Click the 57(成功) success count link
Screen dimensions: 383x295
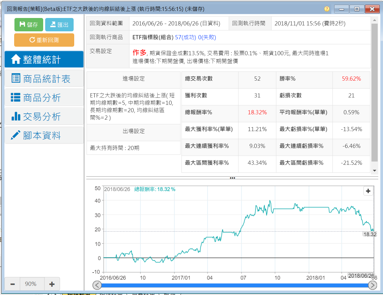(185, 37)
